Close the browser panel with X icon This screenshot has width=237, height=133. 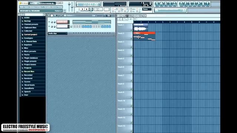(44, 15)
